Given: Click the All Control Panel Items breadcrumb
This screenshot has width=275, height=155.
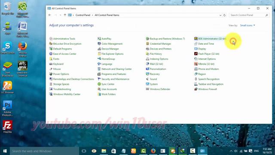Looking at the screenshot, I should coord(107,15).
